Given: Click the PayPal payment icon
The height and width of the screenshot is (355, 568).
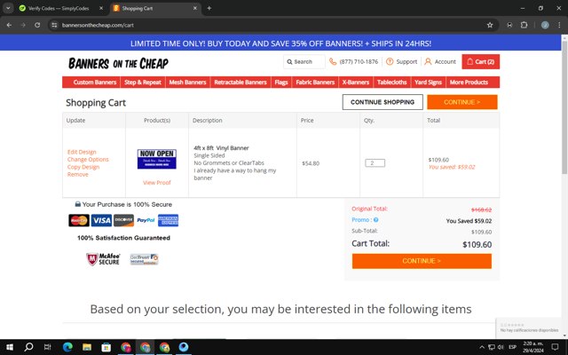Looking at the screenshot, I should click(146, 220).
